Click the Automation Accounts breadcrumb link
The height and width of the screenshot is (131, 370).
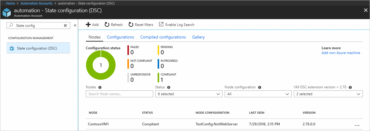pos(36,3)
